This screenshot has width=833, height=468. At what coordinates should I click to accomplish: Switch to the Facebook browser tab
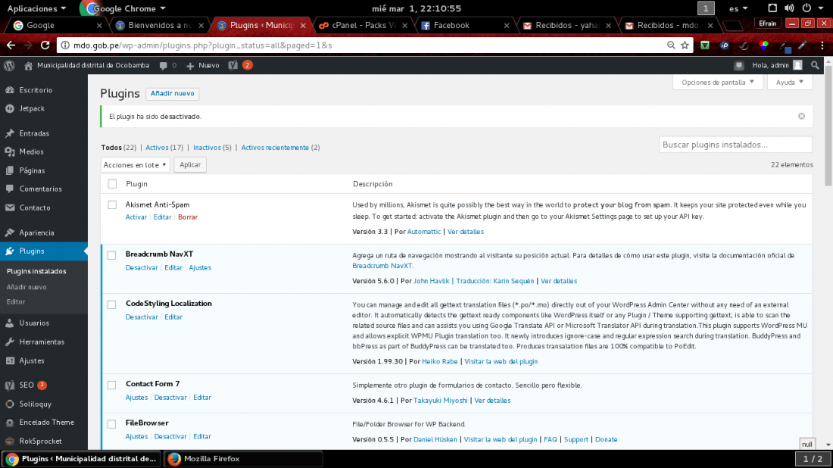466,25
